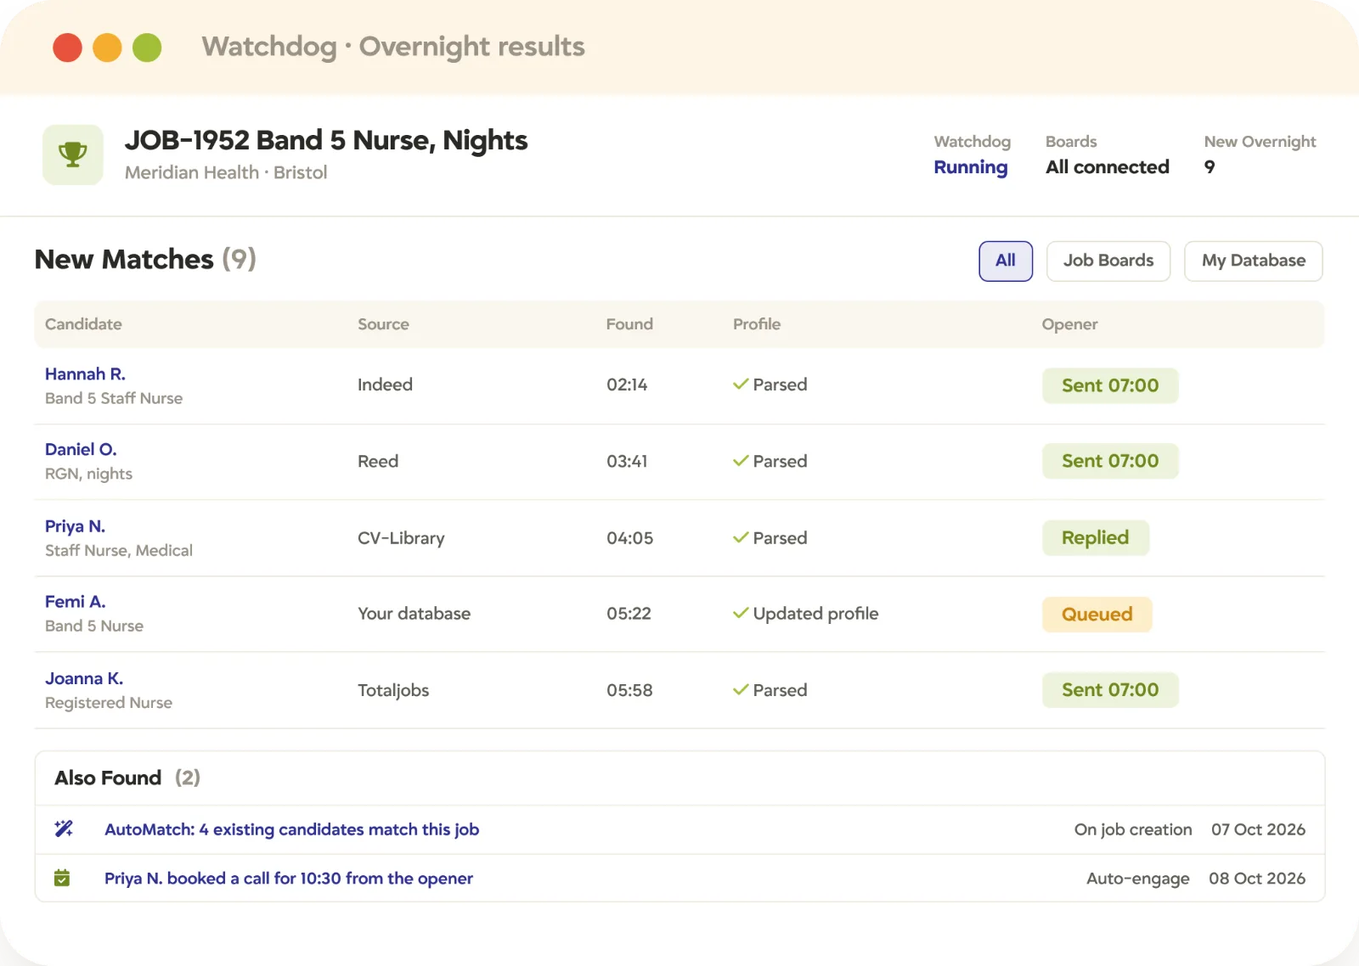Click the Sent 07:00 badge for Daniel O.
1359x966 pixels.
[x=1110, y=461]
